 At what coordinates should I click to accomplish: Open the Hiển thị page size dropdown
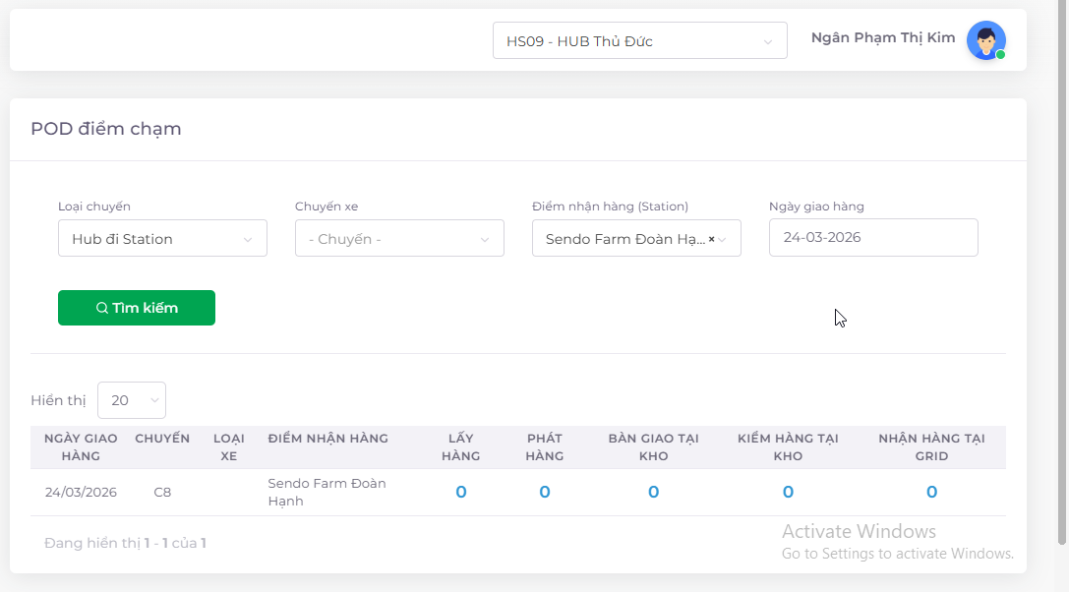(132, 400)
